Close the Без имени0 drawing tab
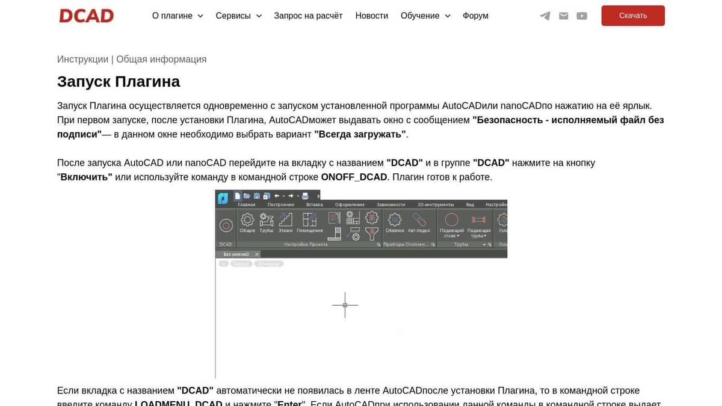This screenshot has height=406, width=722. (x=256, y=254)
